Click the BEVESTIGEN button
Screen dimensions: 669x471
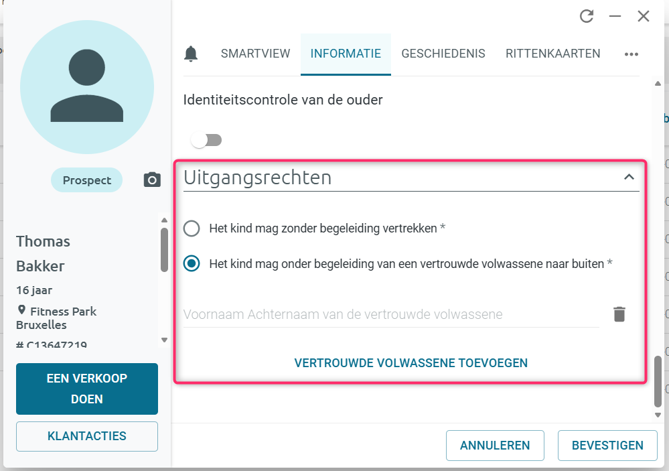coord(607,446)
